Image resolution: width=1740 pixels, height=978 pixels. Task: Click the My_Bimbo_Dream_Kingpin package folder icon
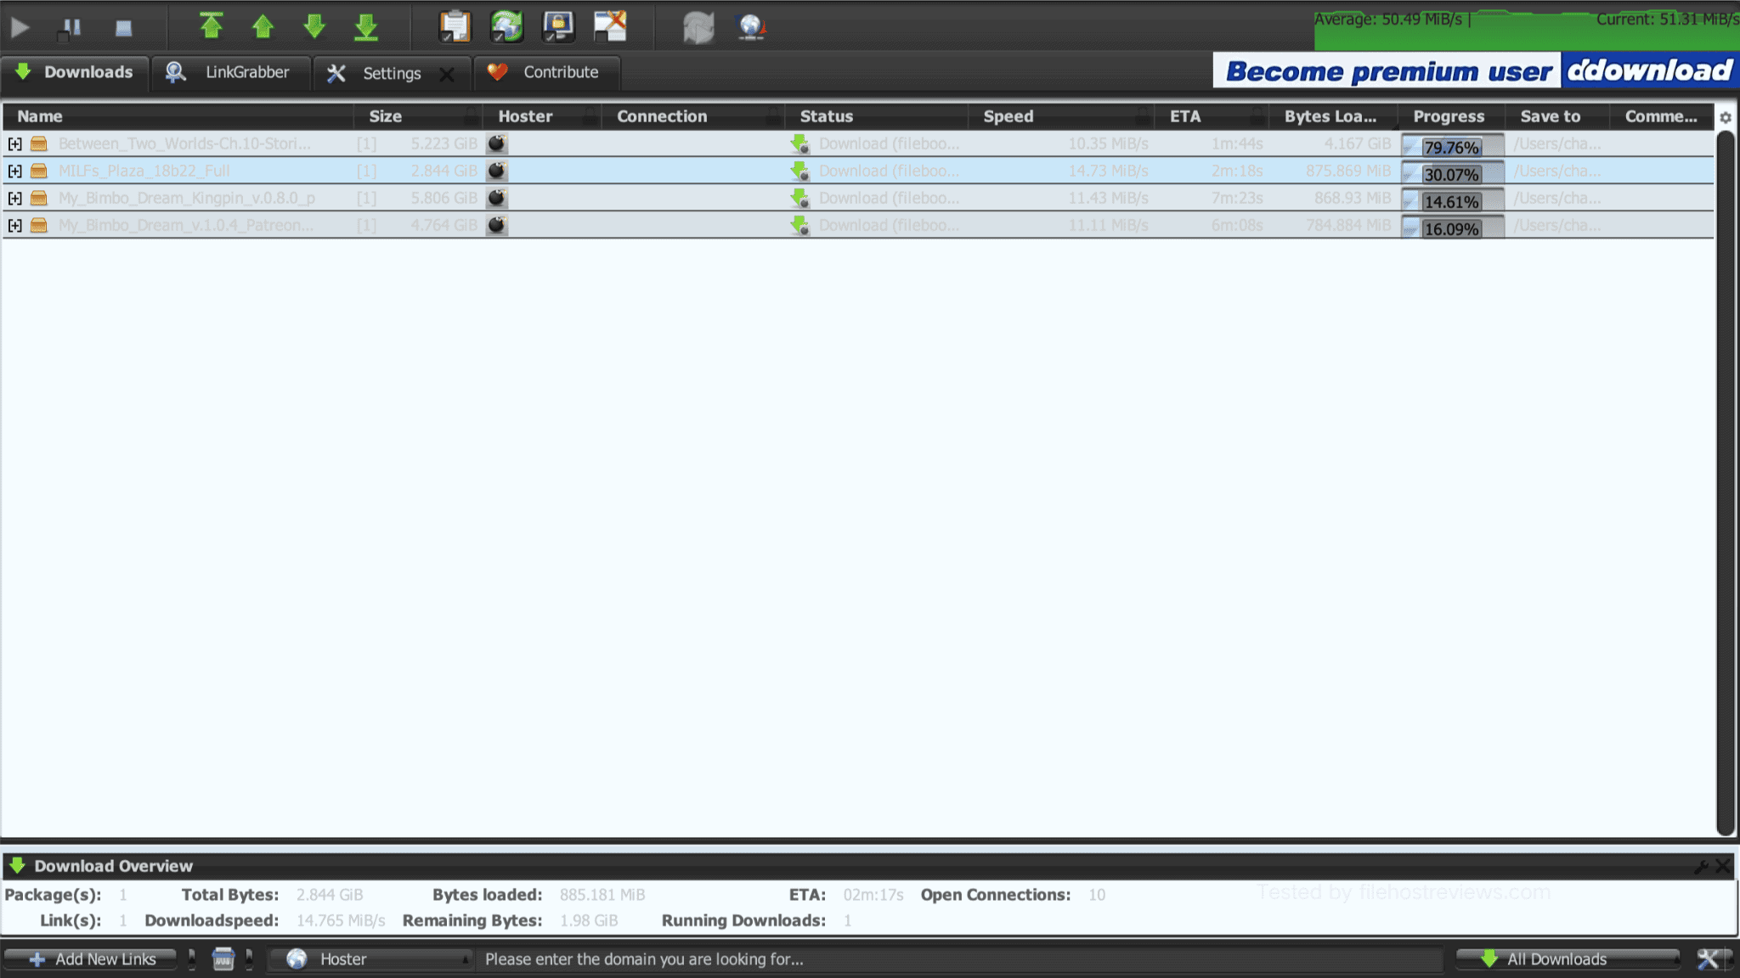pyautogui.click(x=38, y=199)
